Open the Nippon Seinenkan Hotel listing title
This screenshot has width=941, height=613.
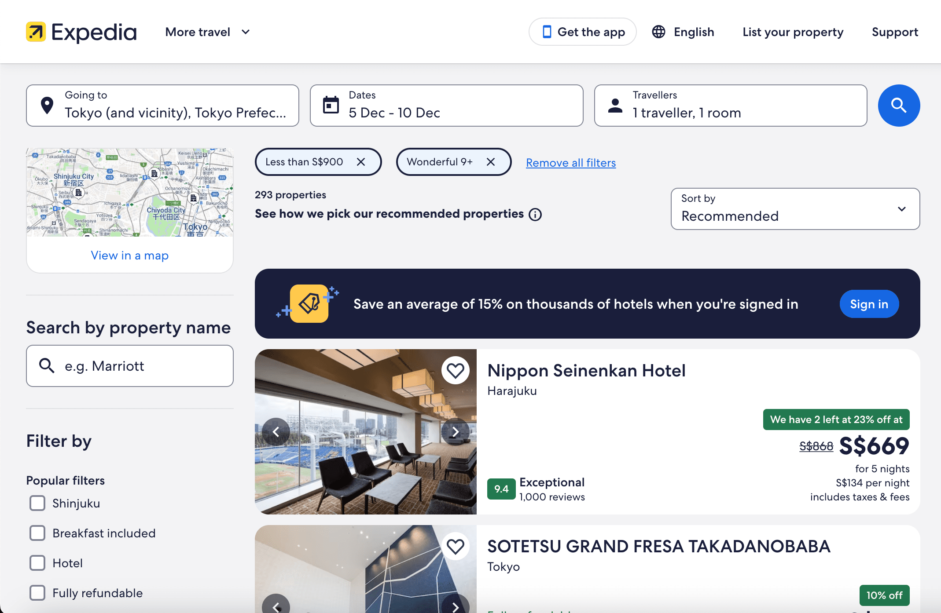[x=586, y=371]
